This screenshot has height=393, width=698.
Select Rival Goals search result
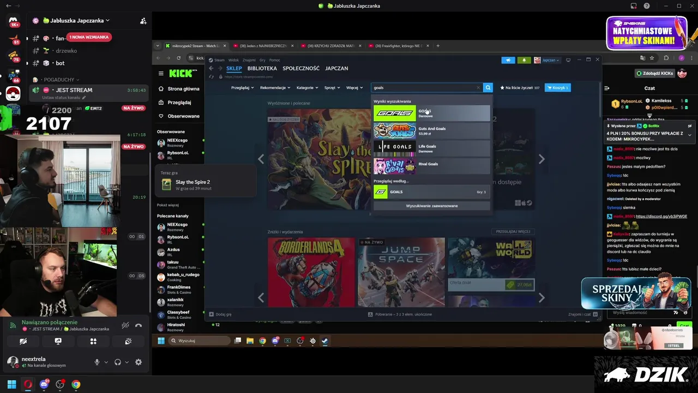431,166
